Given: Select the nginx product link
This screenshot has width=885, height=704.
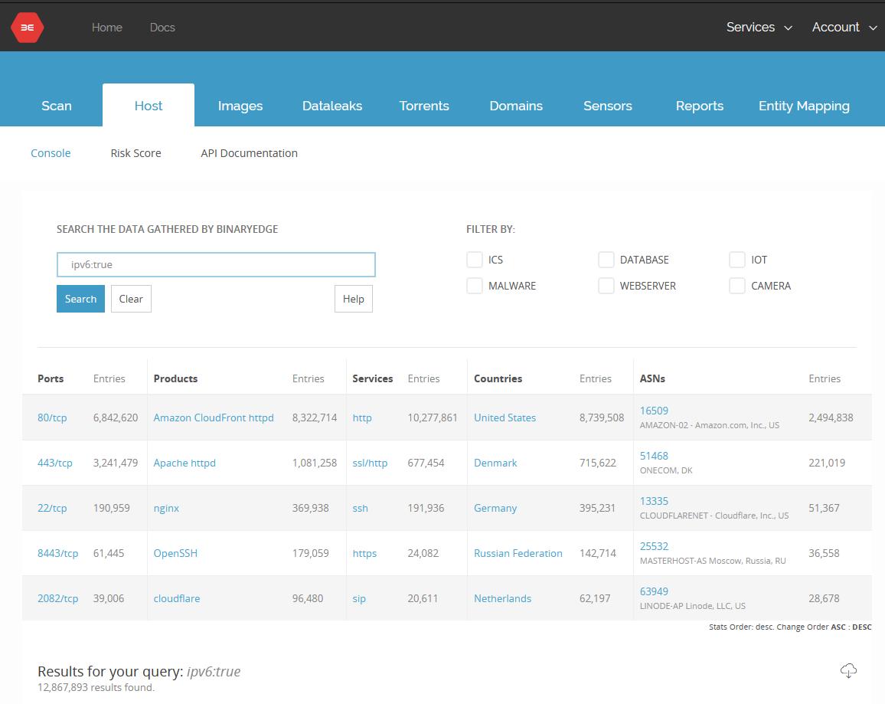Looking at the screenshot, I should [x=166, y=508].
